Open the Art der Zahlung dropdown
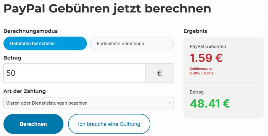Viewport: 268px width, 136px height. point(88,103)
